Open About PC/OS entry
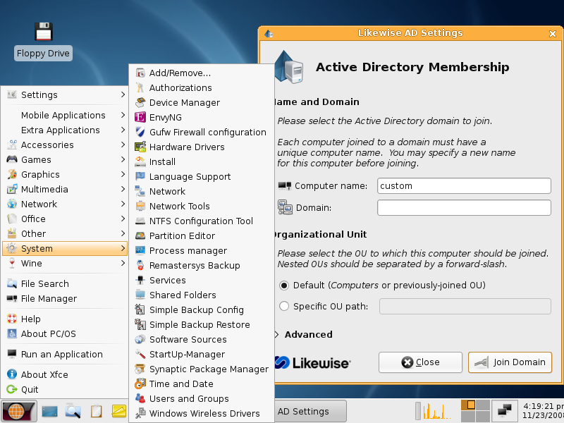 pyautogui.click(x=65, y=333)
